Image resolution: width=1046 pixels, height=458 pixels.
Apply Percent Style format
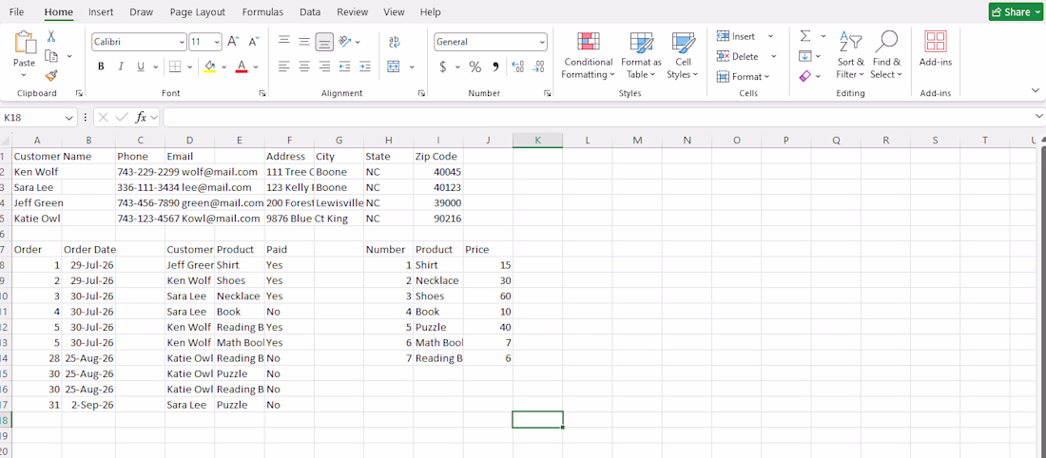tap(475, 67)
